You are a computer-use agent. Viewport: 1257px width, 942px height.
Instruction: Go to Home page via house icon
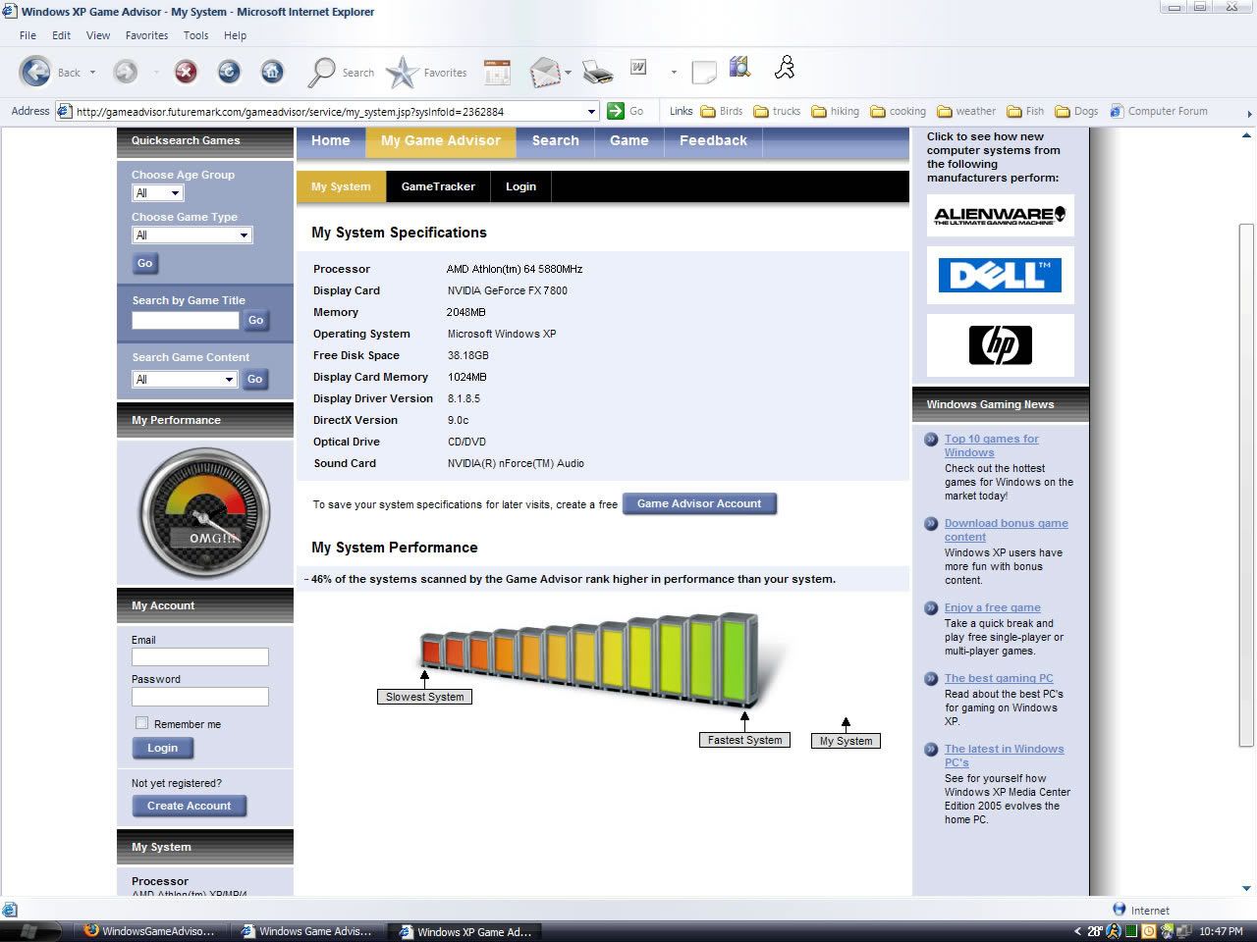[271, 72]
